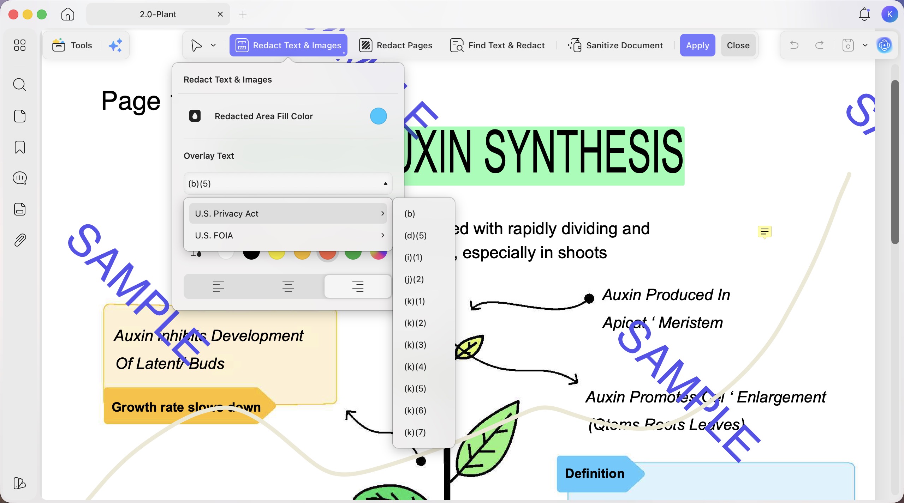Click the layers icon at sidebar bottom
This screenshot has height=503, width=904.
click(x=19, y=483)
